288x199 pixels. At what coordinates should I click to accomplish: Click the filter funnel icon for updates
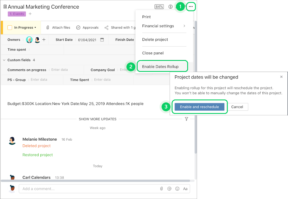(186, 119)
